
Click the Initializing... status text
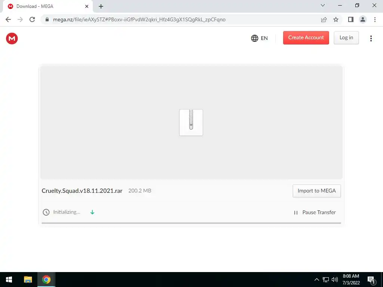(x=67, y=212)
